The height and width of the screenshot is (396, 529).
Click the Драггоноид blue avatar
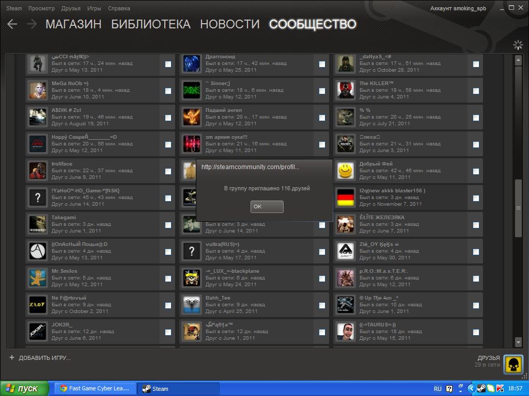[192, 63]
